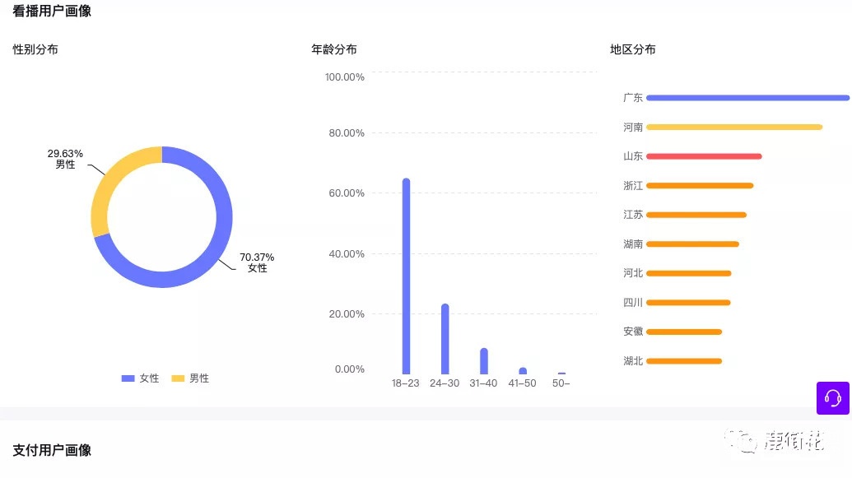The width and height of the screenshot is (852, 478).
Task: Click the 看播用户画像 section heading
Action: point(52,11)
